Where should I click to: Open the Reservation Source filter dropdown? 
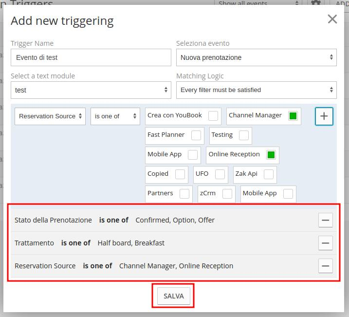[50, 116]
